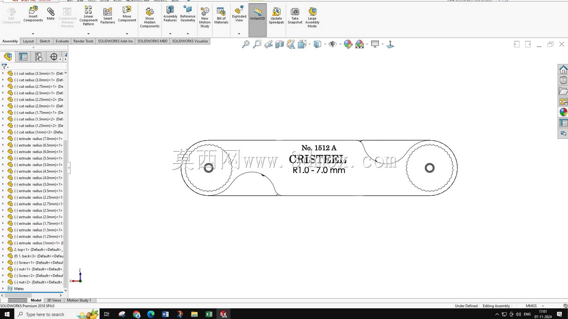Select Screw<1> in feature tree
Viewport: 568px width, 319px height.
click(36, 262)
